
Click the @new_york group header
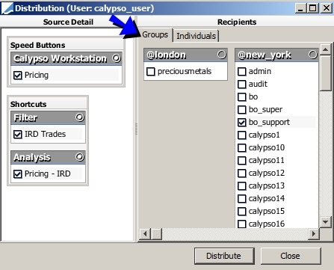[276, 55]
